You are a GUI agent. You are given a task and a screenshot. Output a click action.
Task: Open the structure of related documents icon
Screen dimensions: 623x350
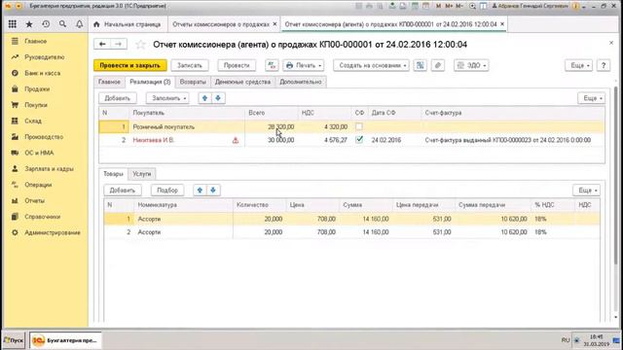click(x=420, y=65)
